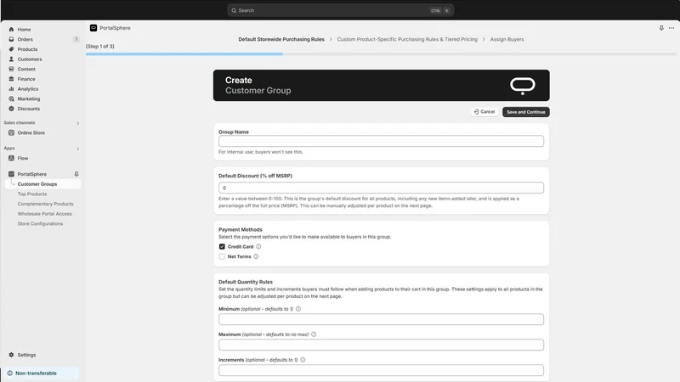The image size is (680, 382).
Task: Show Credit Card info tooltip icon
Action: (x=258, y=246)
